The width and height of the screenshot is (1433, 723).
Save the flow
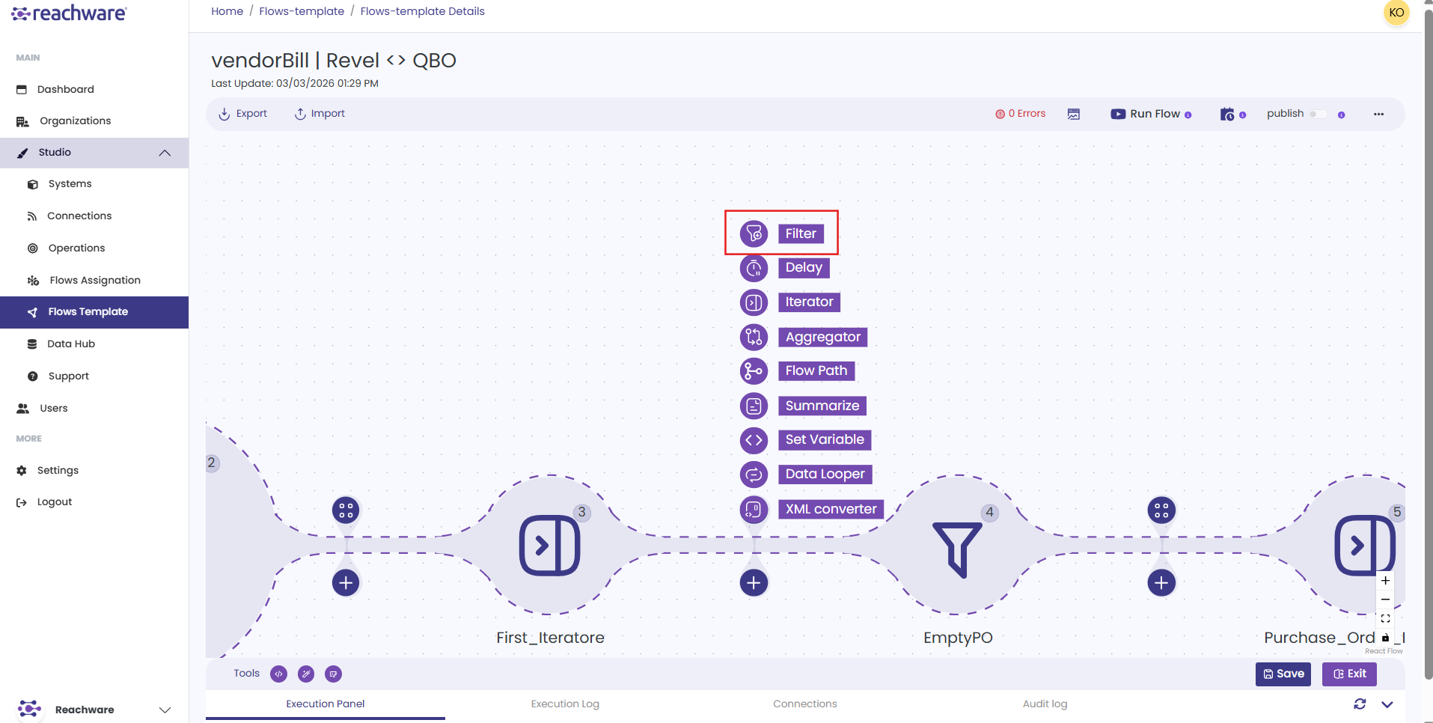coord(1283,674)
